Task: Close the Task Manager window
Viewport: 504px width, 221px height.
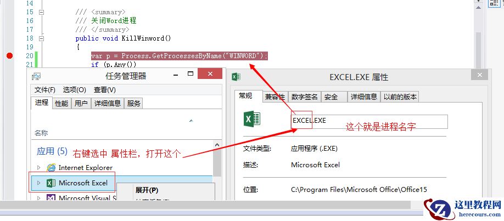Action: coord(210,74)
